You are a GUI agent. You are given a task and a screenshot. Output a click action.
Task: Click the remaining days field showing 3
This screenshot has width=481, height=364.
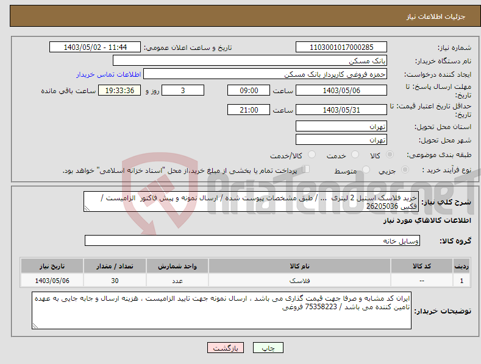[x=183, y=90]
